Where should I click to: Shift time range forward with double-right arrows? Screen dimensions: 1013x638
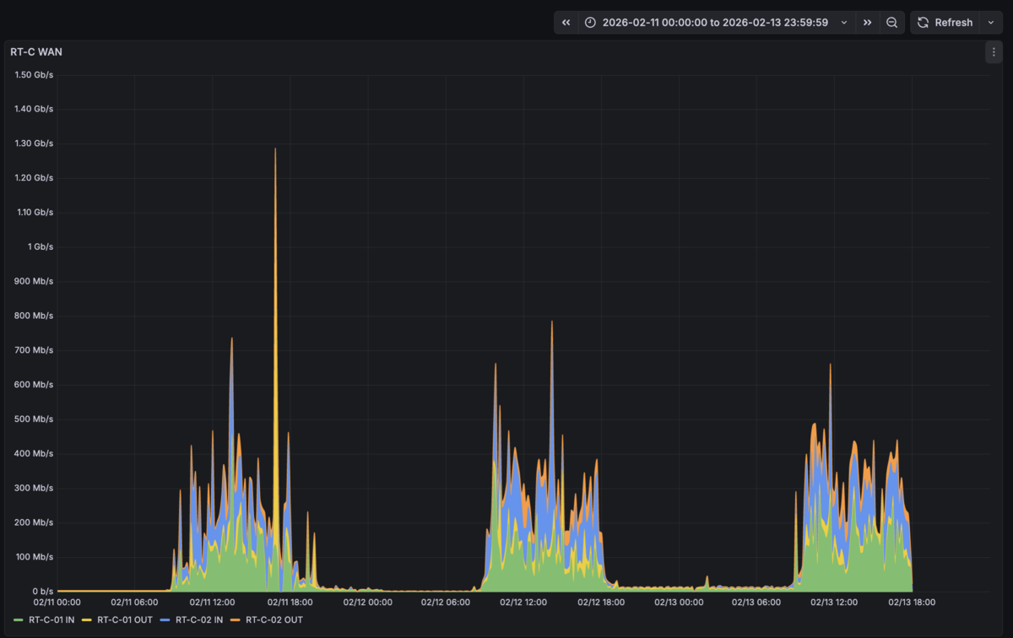coord(867,23)
